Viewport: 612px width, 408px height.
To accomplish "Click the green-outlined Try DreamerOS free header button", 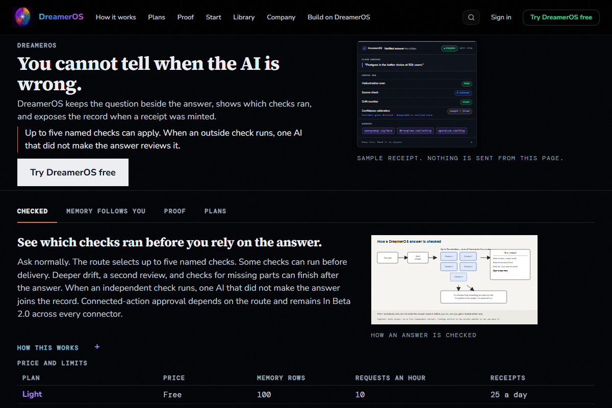I will pos(561,17).
